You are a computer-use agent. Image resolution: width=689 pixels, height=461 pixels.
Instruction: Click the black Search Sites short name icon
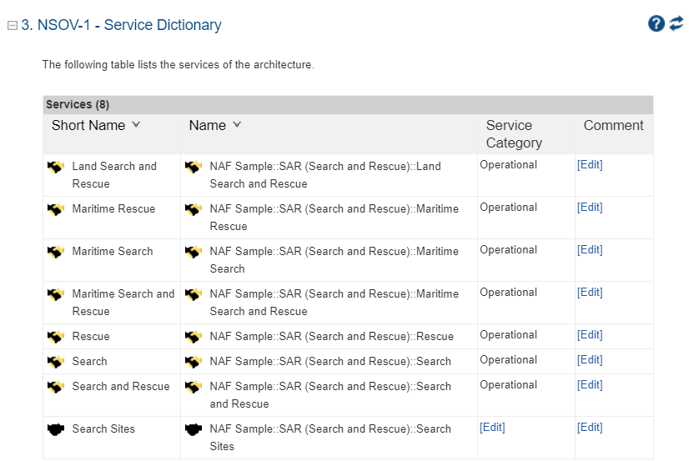pyautogui.click(x=56, y=429)
